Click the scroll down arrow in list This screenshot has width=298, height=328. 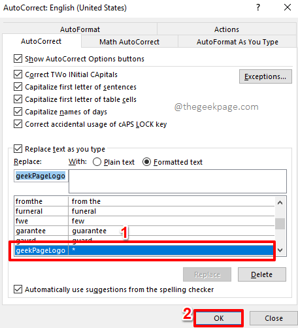(280, 250)
